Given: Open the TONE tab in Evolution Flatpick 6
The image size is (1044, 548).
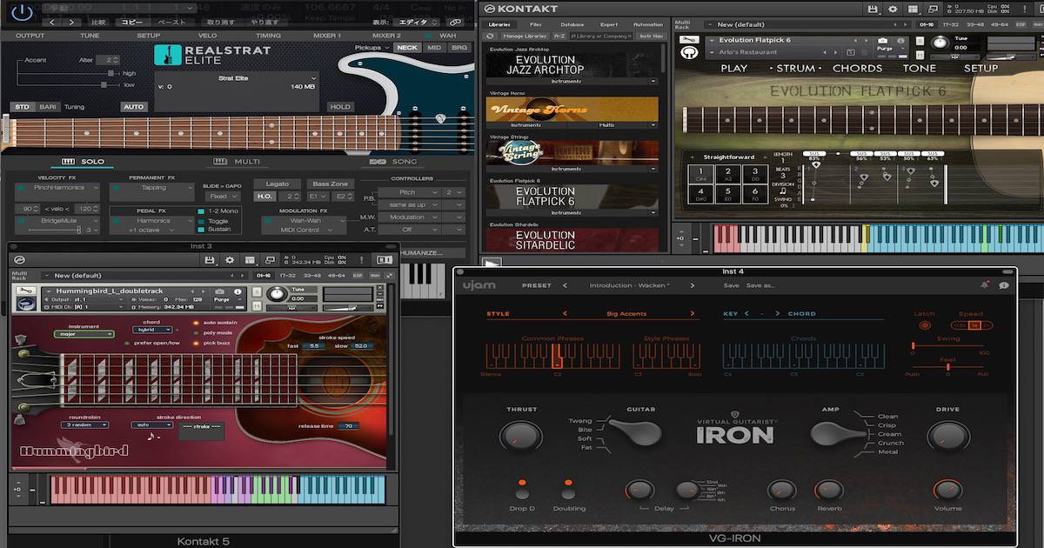Looking at the screenshot, I should [x=920, y=68].
